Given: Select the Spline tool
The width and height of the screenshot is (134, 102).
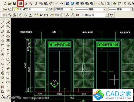Looking at the screenshot, I should (x=2, y=59).
